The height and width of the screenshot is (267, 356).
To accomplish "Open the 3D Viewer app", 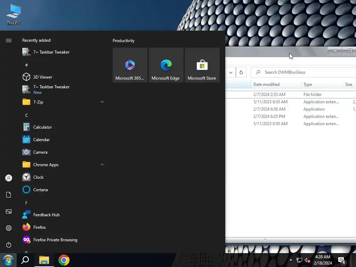I will (x=64, y=77).
